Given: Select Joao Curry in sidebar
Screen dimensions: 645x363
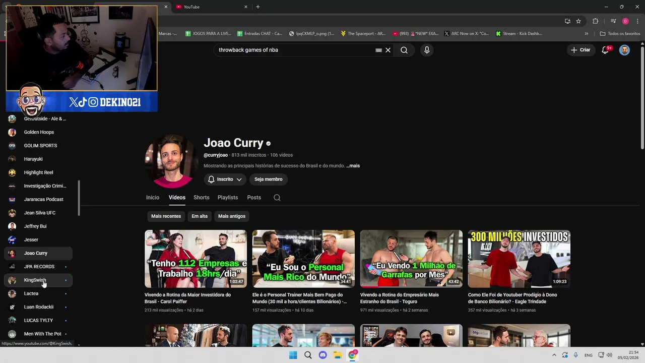Looking at the screenshot, I should 38,253.
